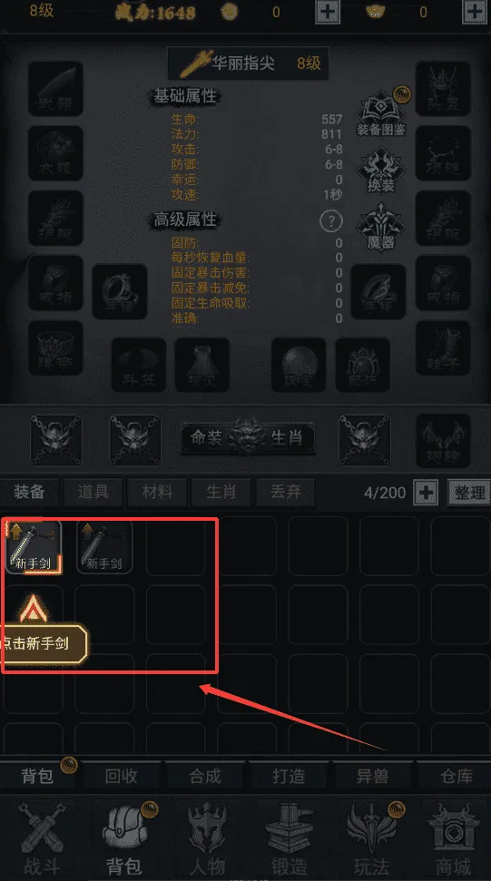Switch to the 材料 materials tab

pos(157,492)
